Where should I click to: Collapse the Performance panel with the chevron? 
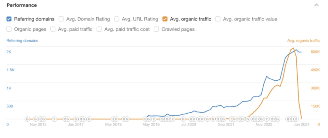(x=316, y=5)
